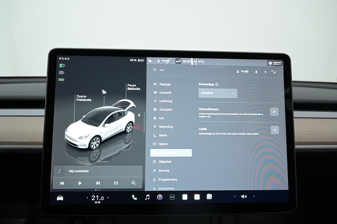This screenshot has width=337, height=224.
Task: Expand the 'Aktuell ort' dropdown
Action: click(218, 93)
